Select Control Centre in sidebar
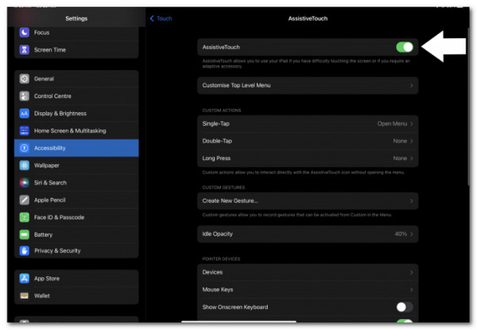Viewport: 477px width, 330px height. (x=76, y=96)
